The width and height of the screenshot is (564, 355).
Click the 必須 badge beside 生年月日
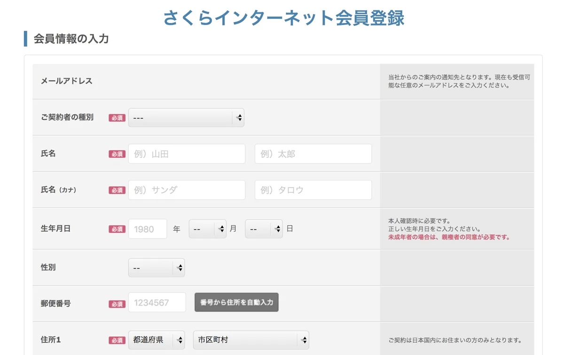(x=117, y=229)
